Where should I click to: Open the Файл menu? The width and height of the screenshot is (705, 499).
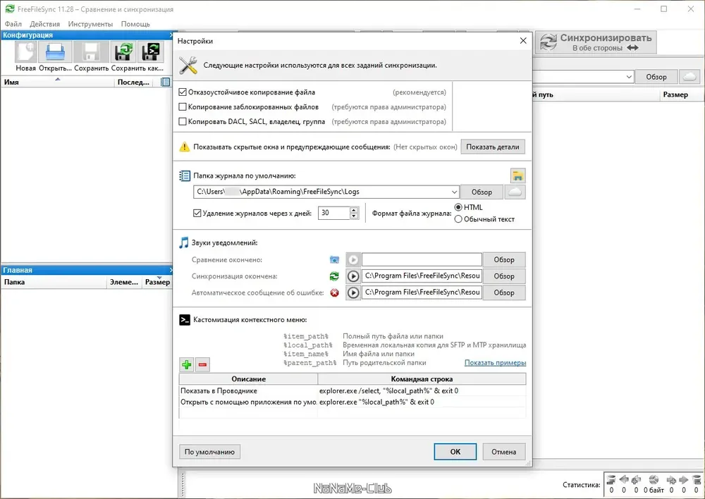13,24
